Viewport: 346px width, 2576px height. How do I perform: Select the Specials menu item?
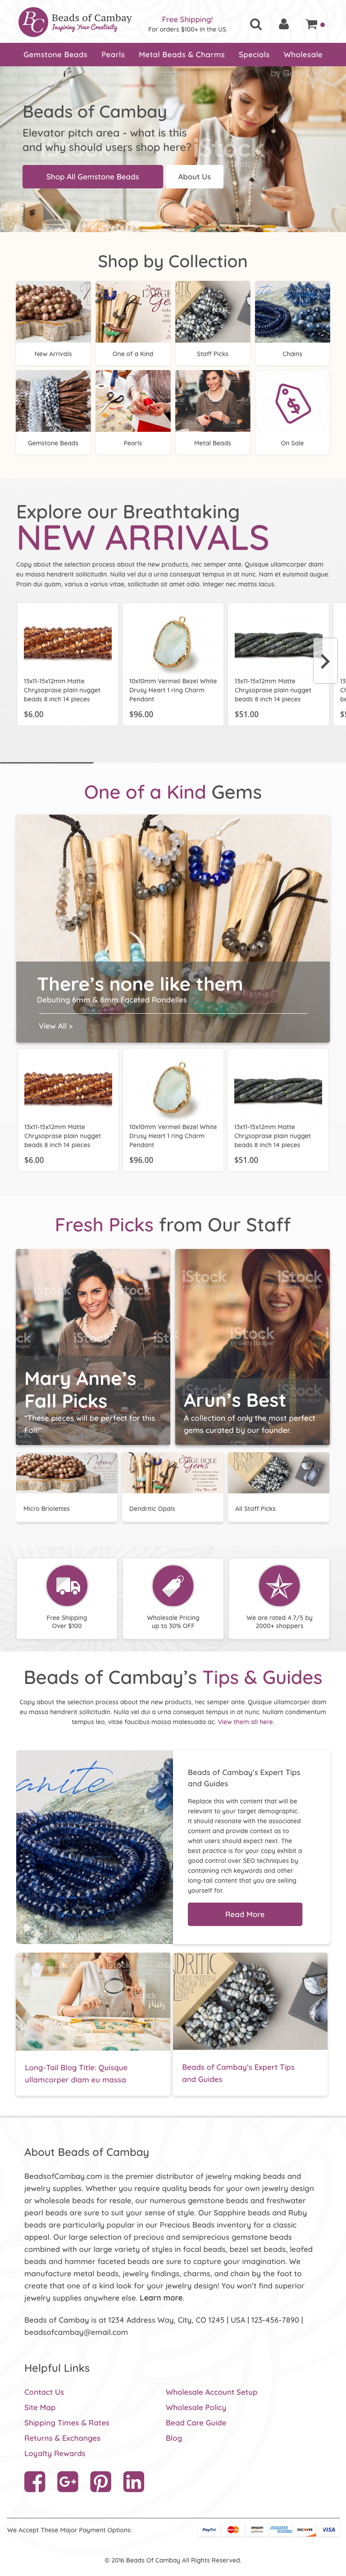[x=254, y=55]
